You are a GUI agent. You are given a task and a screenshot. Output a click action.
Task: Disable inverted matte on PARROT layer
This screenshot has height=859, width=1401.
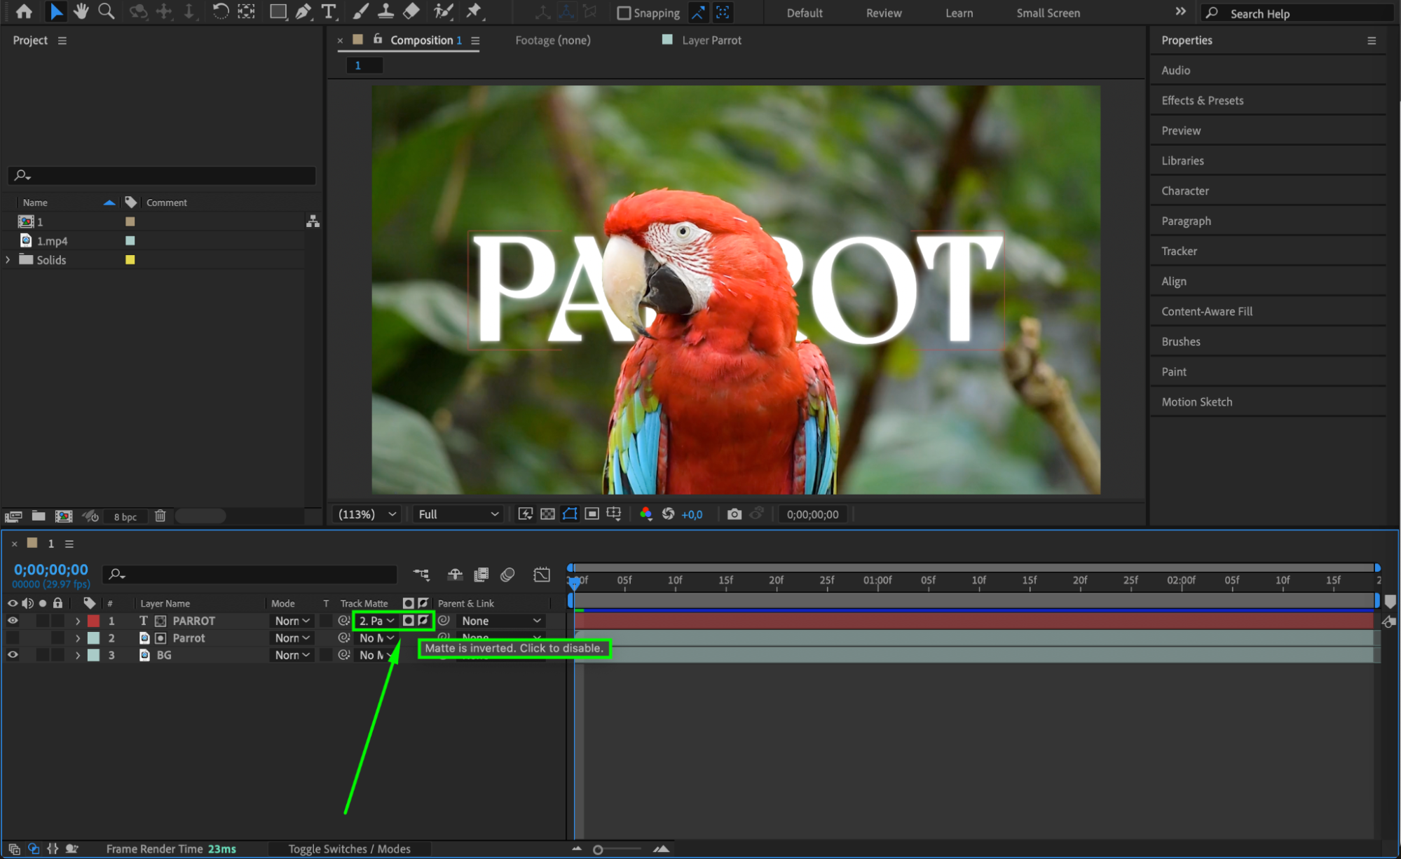tap(423, 621)
